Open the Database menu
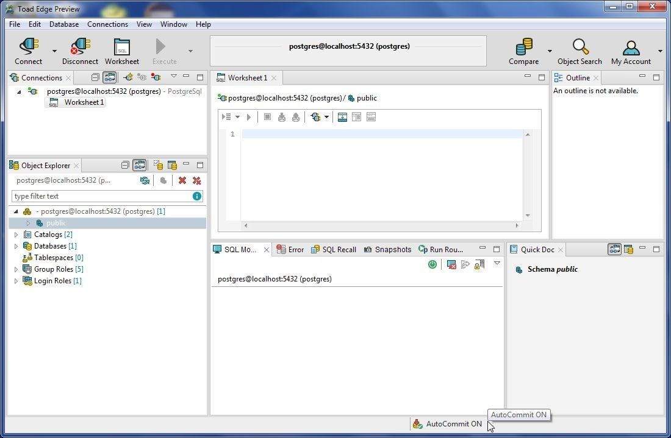The image size is (671, 438). pyautogui.click(x=63, y=24)
